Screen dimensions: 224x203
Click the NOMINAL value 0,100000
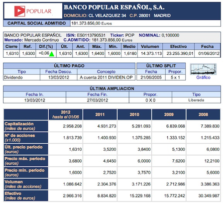[170, 35]
